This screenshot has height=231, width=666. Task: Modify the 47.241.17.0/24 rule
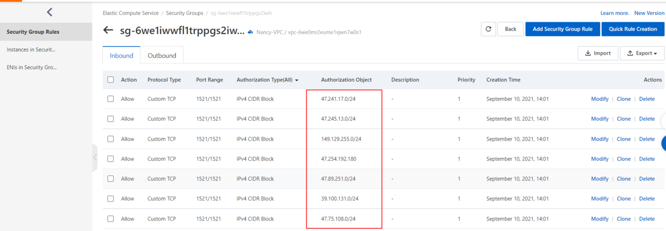pyautogui.click(x=600, y=99)
